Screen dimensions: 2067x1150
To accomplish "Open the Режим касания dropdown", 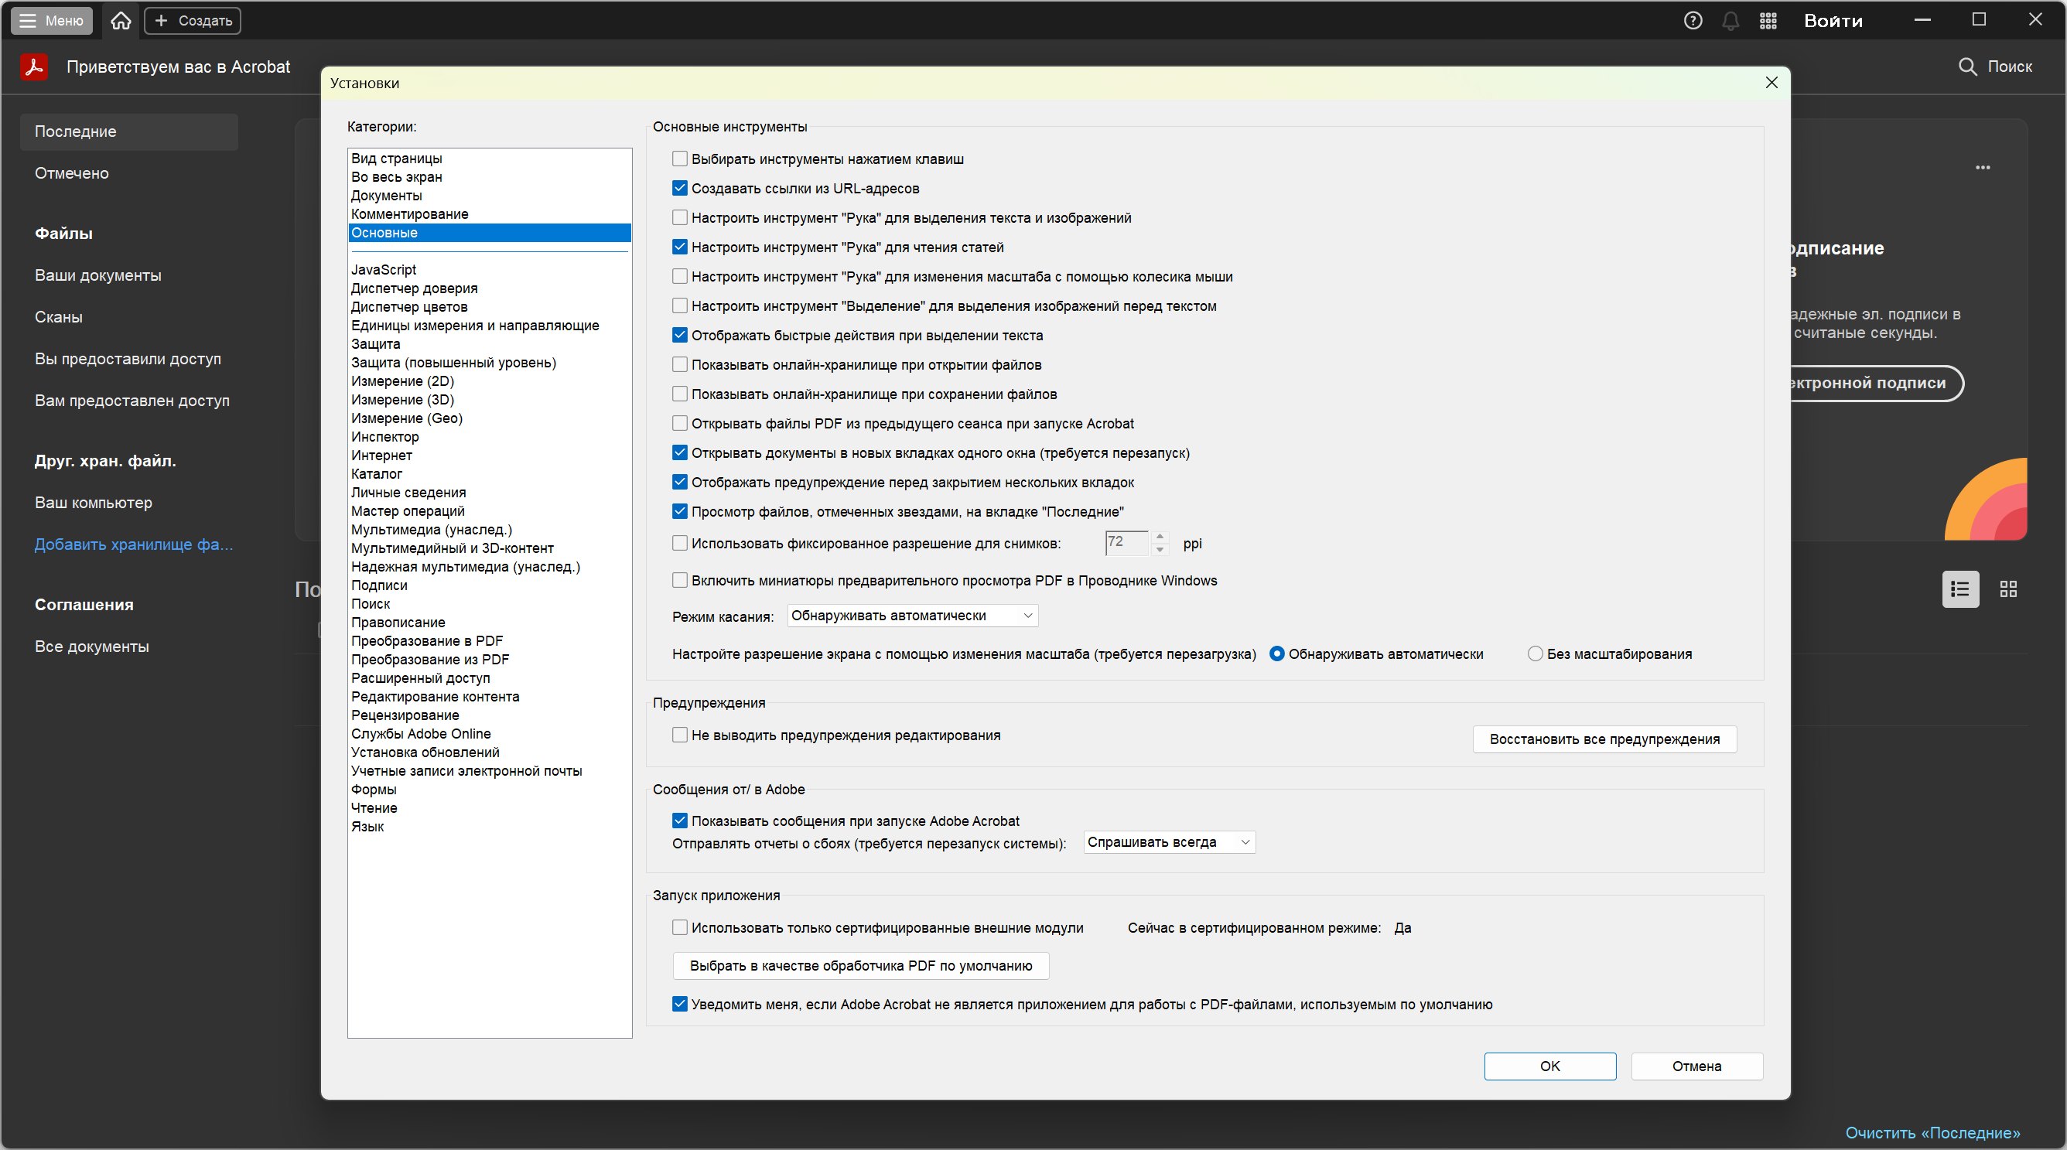I will pyautogui.click(x=912, y=615).
